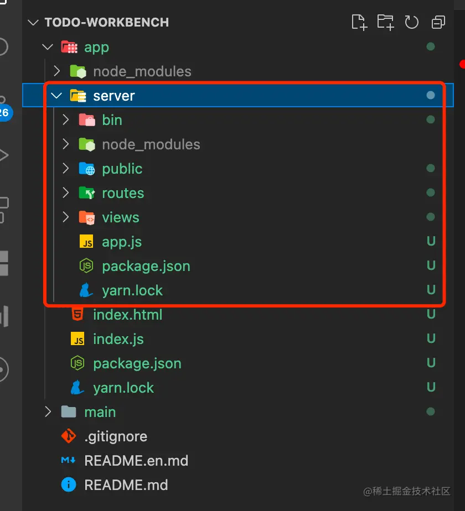The width and height of the screenshot is (465, 511).
Task: Select the views folder
Action: tap(120, 217)
